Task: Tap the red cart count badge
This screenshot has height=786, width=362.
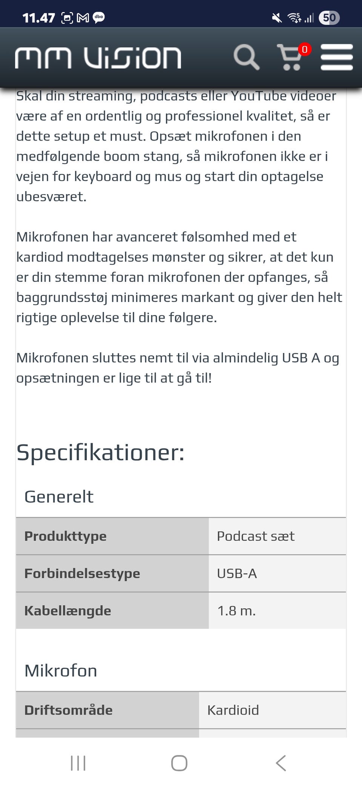Action: 305,49
